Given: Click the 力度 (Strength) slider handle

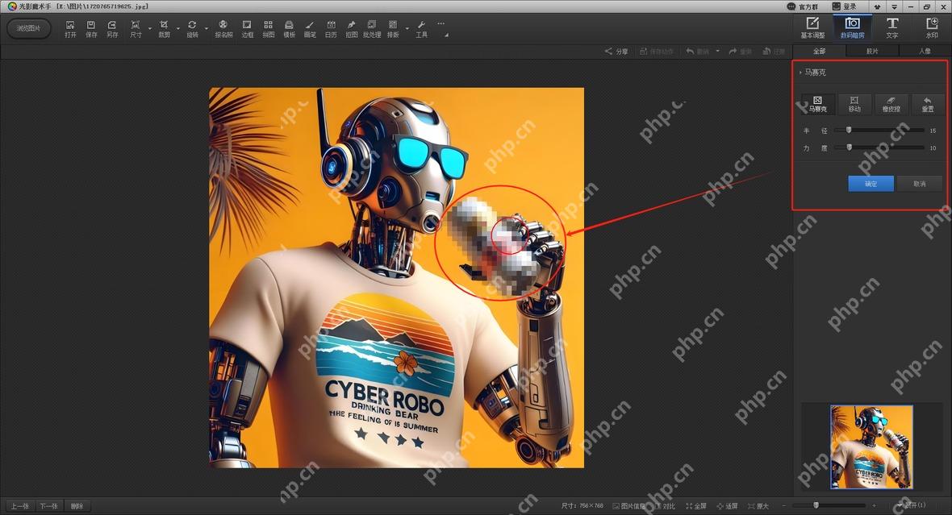Looking at the screenshot, I should click(x=849, y=147).
